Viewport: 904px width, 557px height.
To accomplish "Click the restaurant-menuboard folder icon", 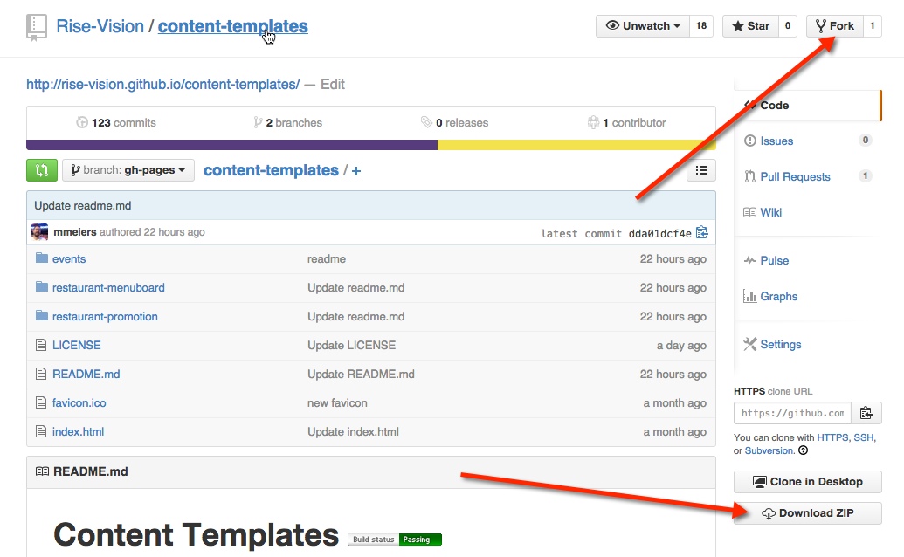I will (42, 286).
